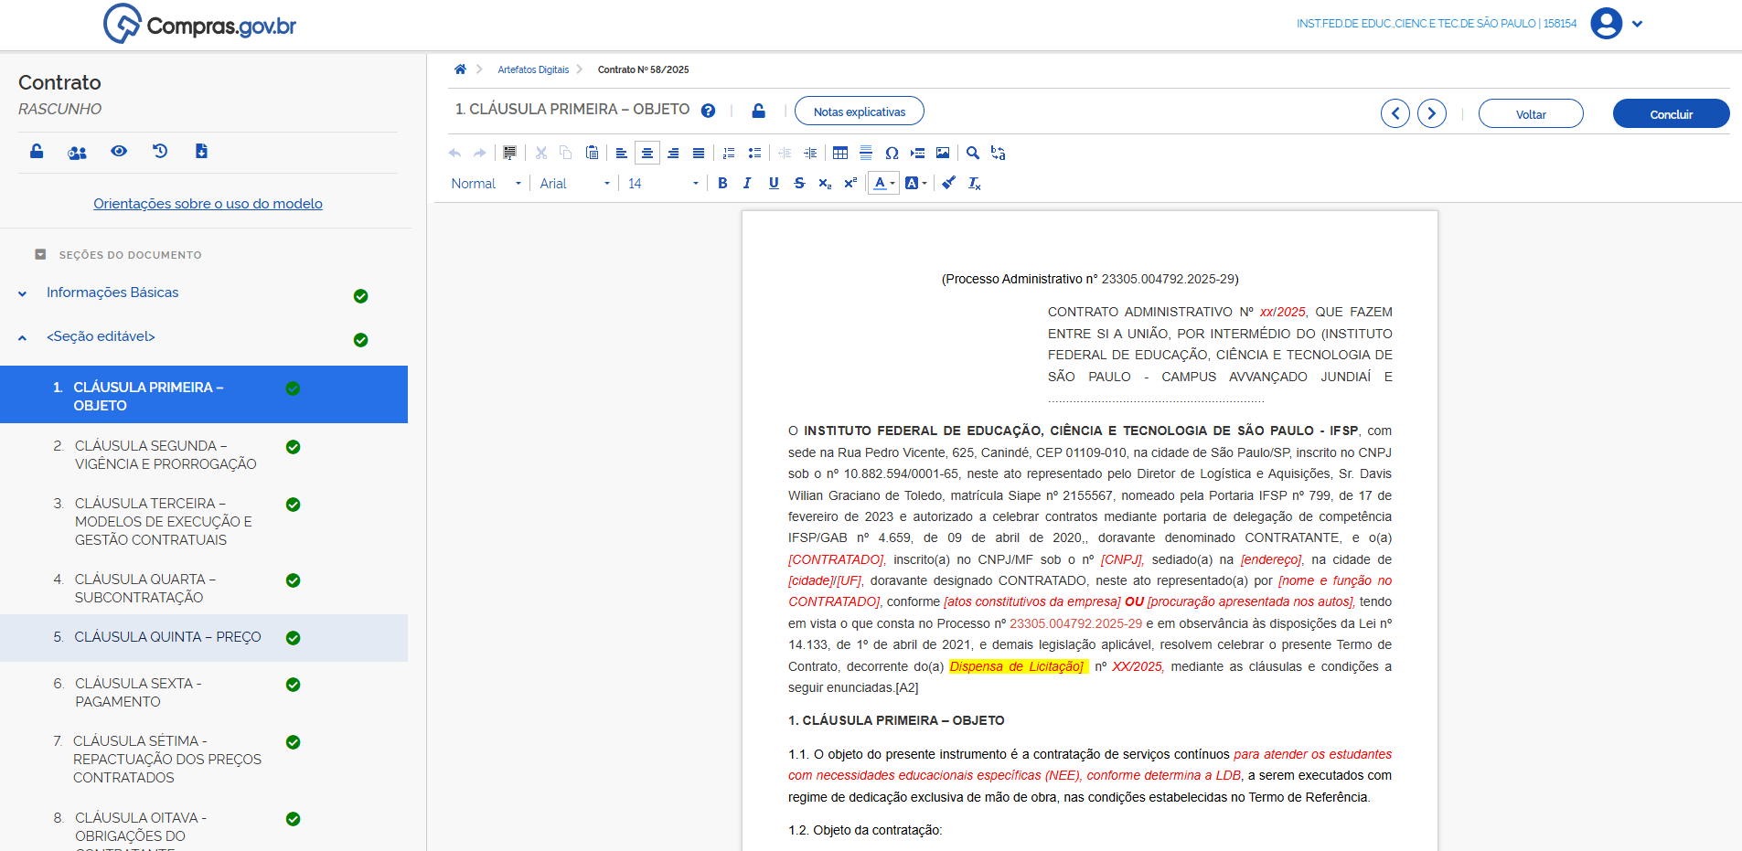This screenshot has height=851, width=1742.
Task: Click the paste clipboard icon
Action: coord(592,154)
